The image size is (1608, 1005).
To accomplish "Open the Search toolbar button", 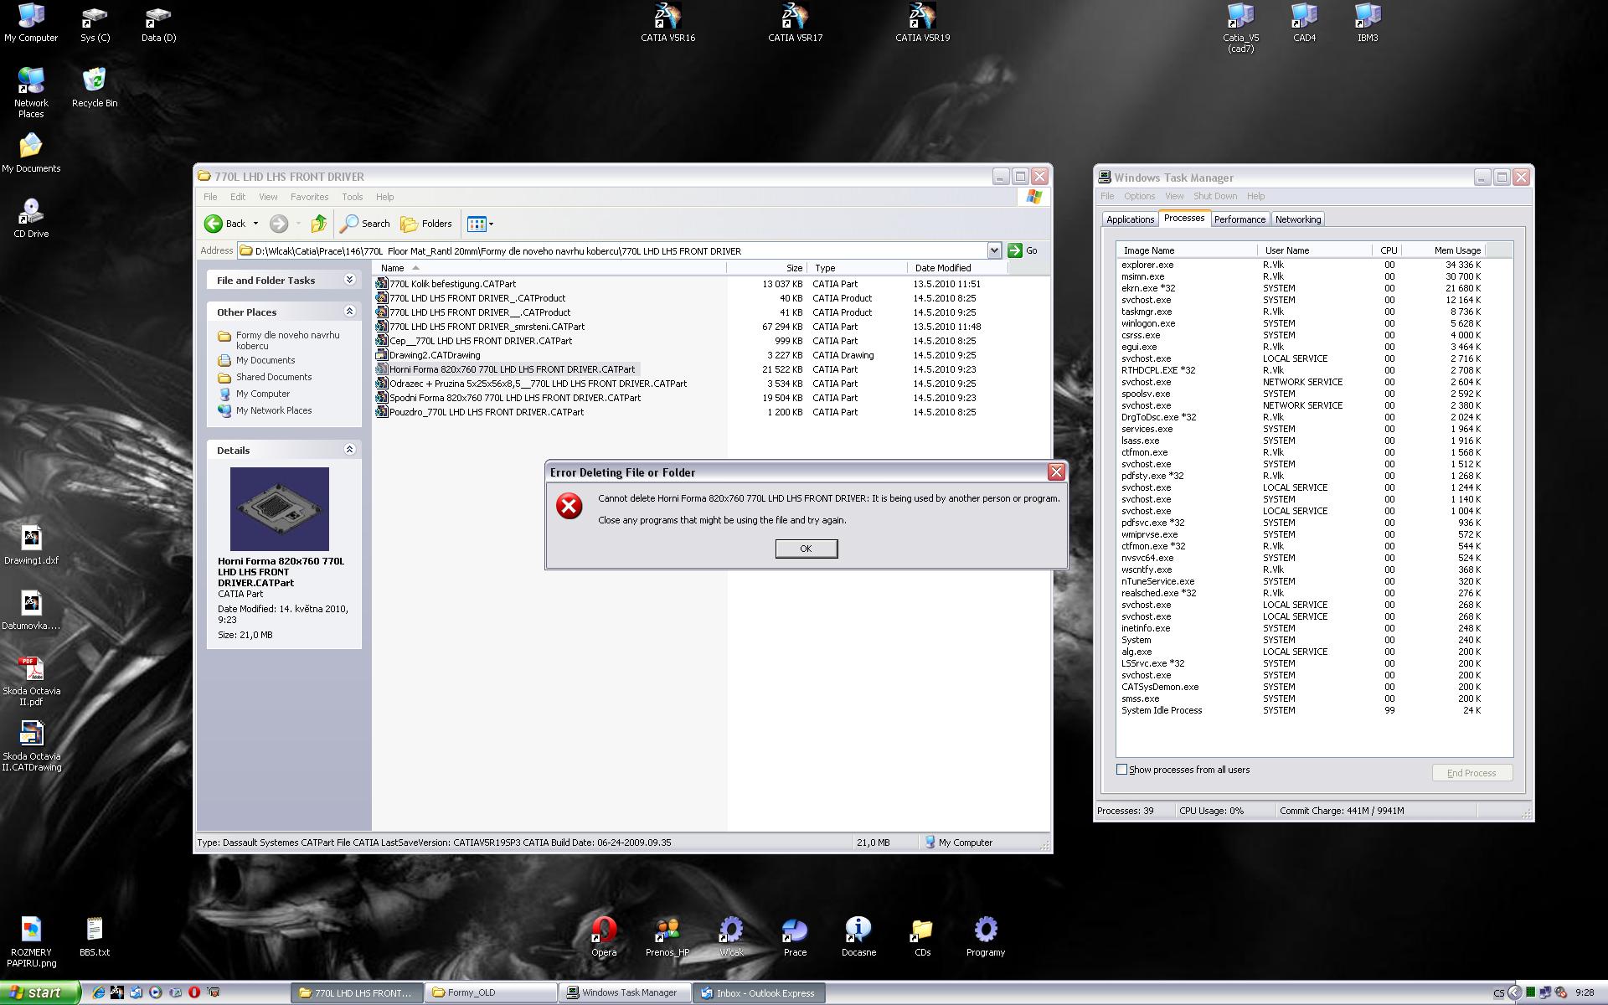I will pos(365,224).
